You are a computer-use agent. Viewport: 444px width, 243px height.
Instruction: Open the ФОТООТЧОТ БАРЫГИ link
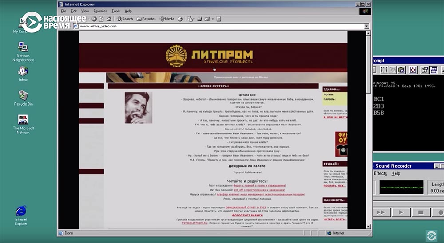[247, 215]
